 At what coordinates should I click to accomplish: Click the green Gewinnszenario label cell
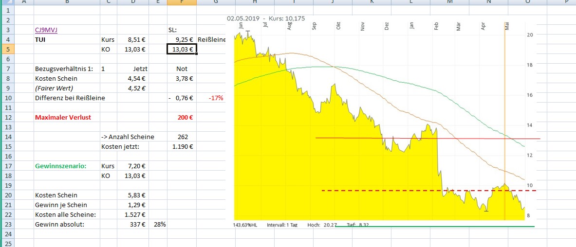pyautogui.click(x=60, y=166)
